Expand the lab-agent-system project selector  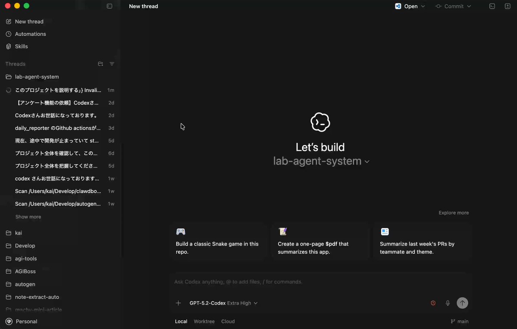(x=321, y=161)
